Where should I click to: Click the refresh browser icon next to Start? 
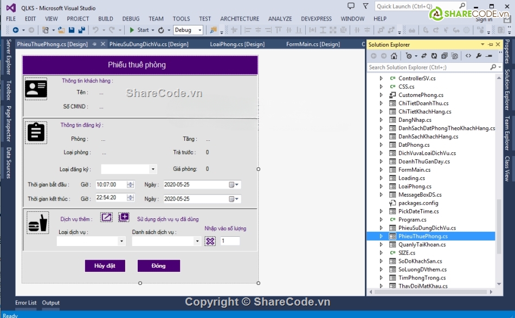pyautogui.click(x=161, y=30)
